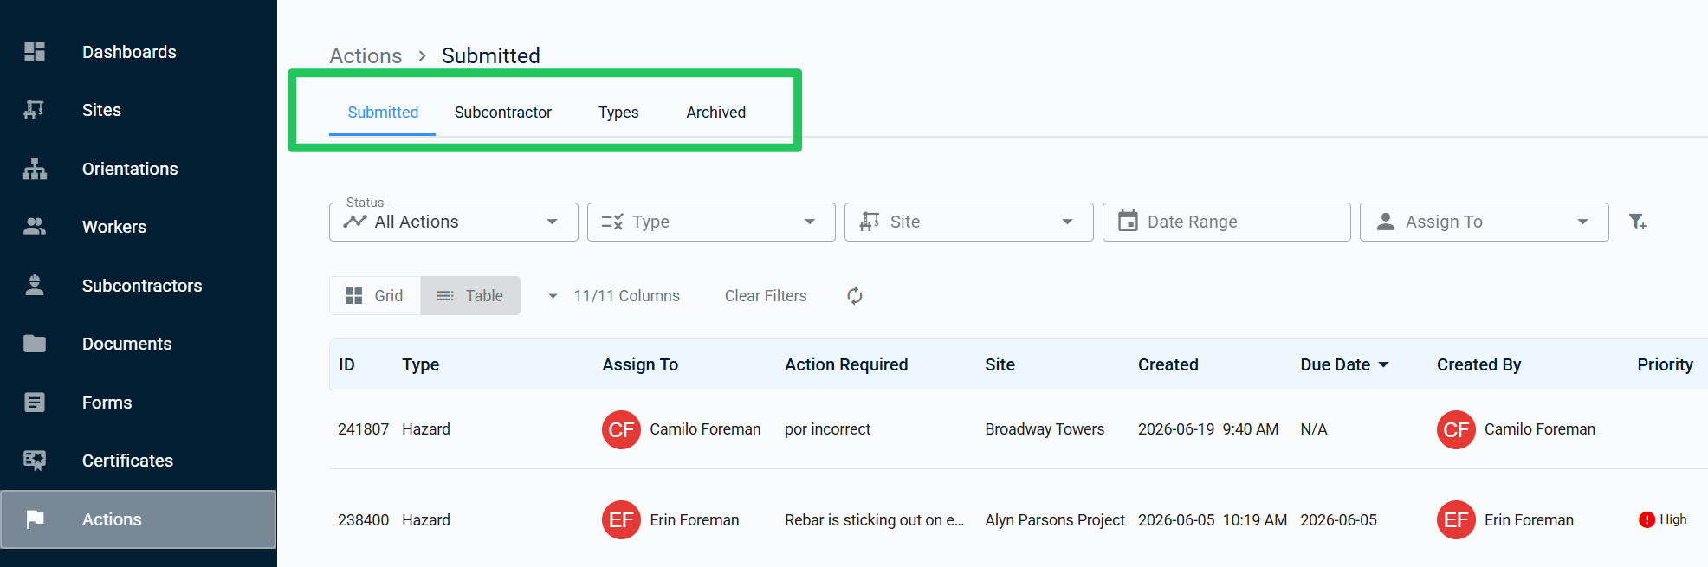Click the CF avatar beside Camilo Foreman in Assign To
Screen dimensions: 1708x567
pos(621,429)
